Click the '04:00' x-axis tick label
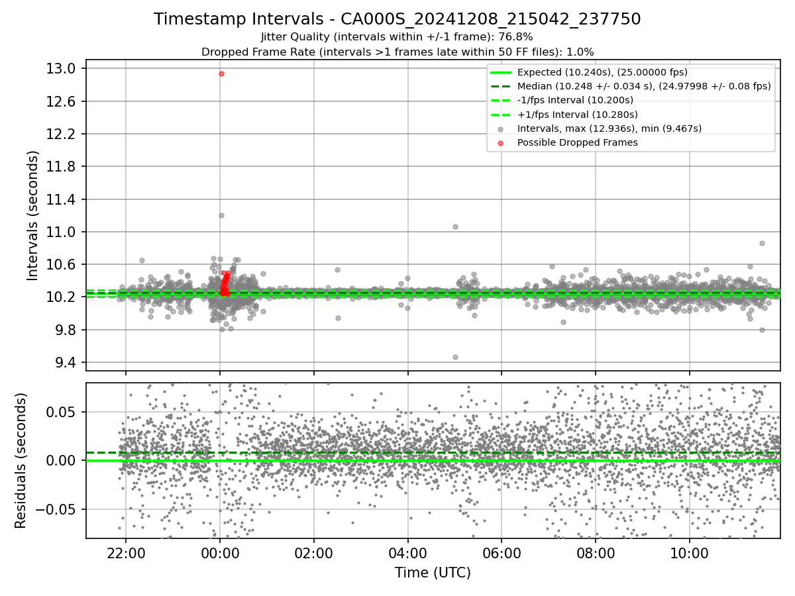 (x=407, y=552)
